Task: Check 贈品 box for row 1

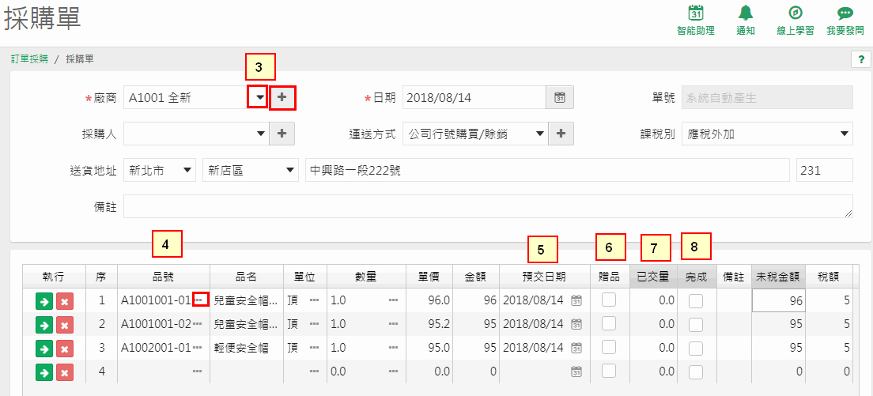Action: coord(609,300)
